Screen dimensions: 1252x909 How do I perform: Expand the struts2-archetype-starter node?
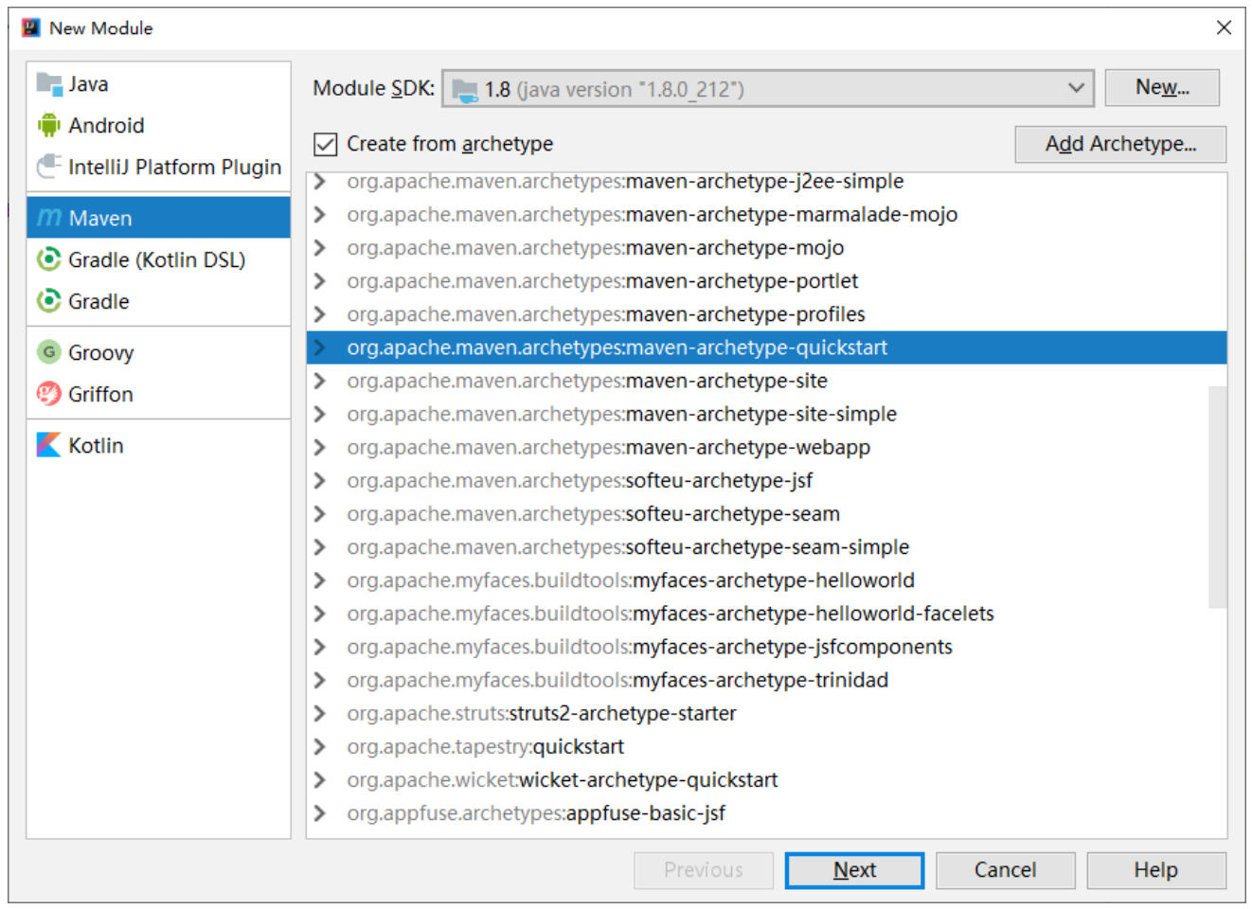(320, 713)
